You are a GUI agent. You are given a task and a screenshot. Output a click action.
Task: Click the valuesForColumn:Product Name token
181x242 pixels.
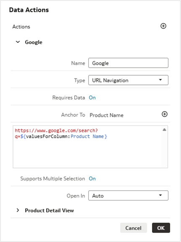tap(64, 137)
